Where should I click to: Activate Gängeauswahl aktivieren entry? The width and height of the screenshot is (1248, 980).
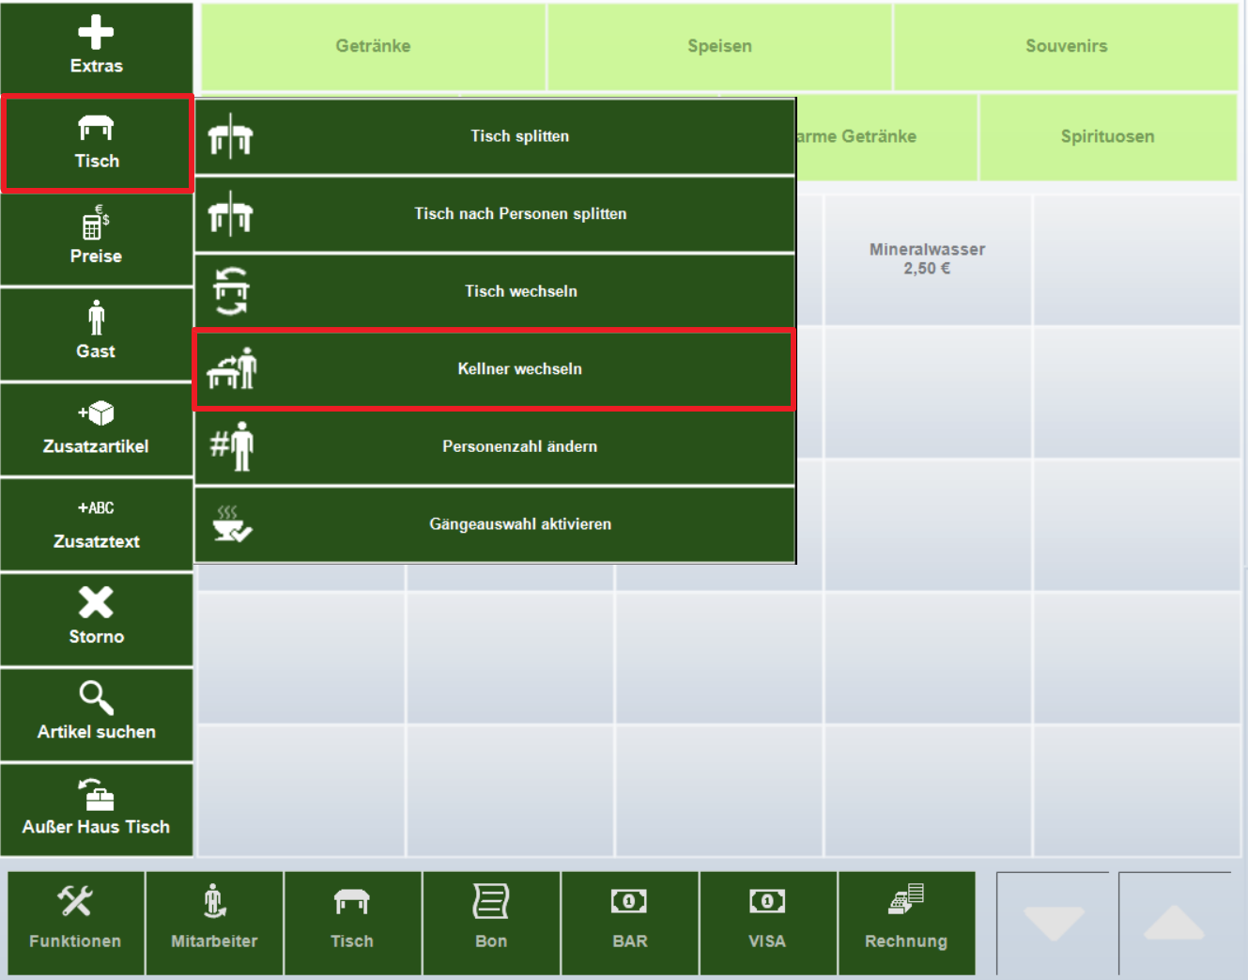click(495, 524)
